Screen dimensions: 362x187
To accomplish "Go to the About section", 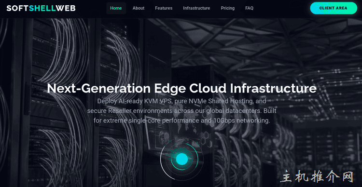I will pyautogui.click(x=139, y=8).
